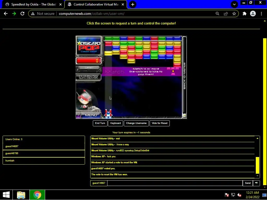Click the Charging Supa Weapon panel
267x200 pixels.
[88, 77]
